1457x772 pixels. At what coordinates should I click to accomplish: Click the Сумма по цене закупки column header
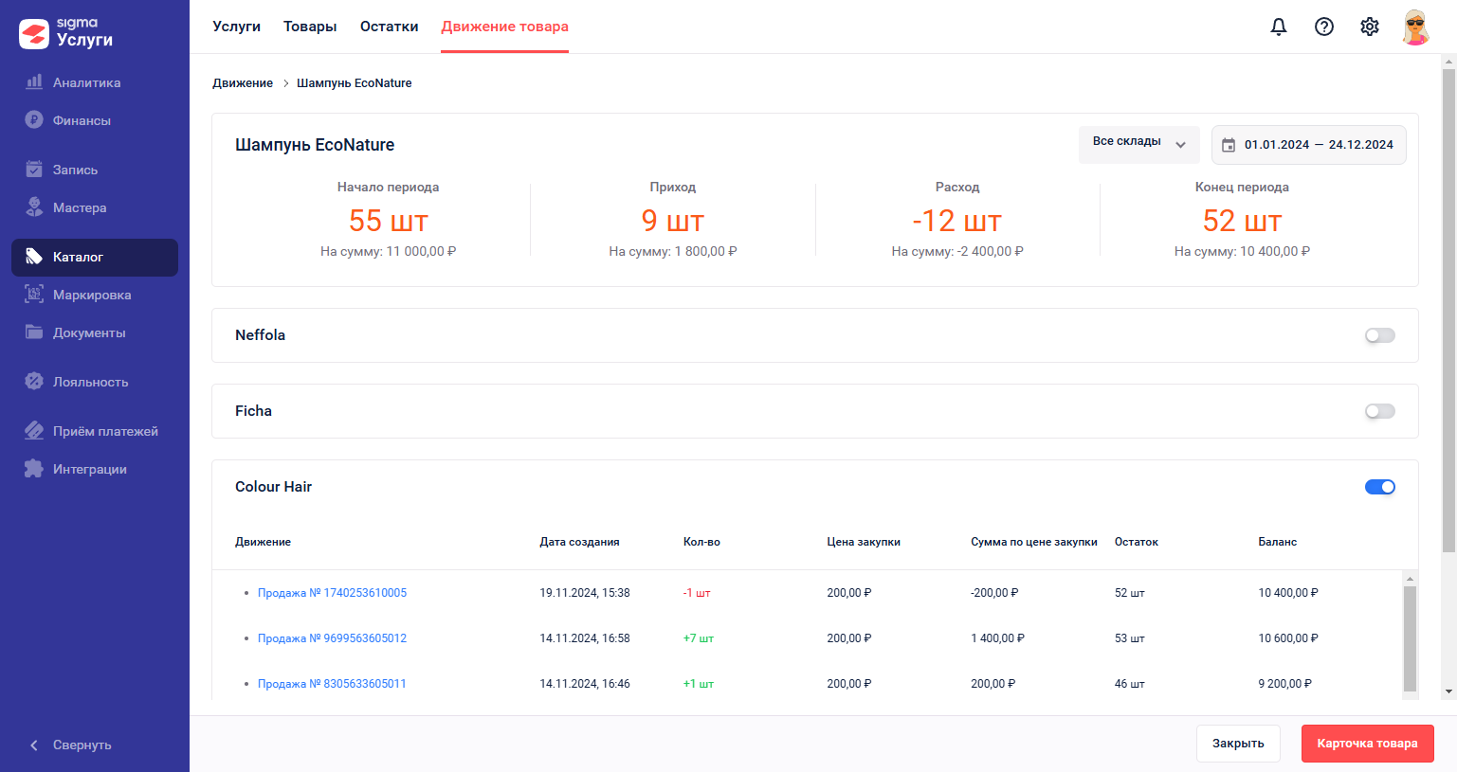[x=1034, y=542]
